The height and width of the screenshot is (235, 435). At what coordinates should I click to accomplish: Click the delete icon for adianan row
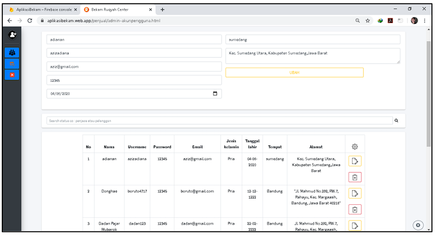354,177
